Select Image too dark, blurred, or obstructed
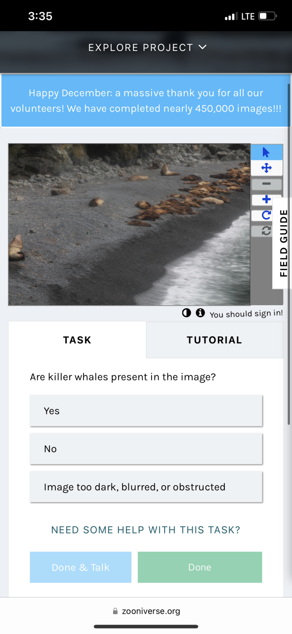The height and width of the screenshot is (634, 292). [x=146, y=487]
